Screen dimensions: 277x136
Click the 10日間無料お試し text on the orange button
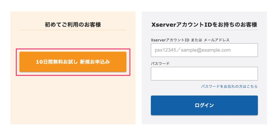(57, 62)
